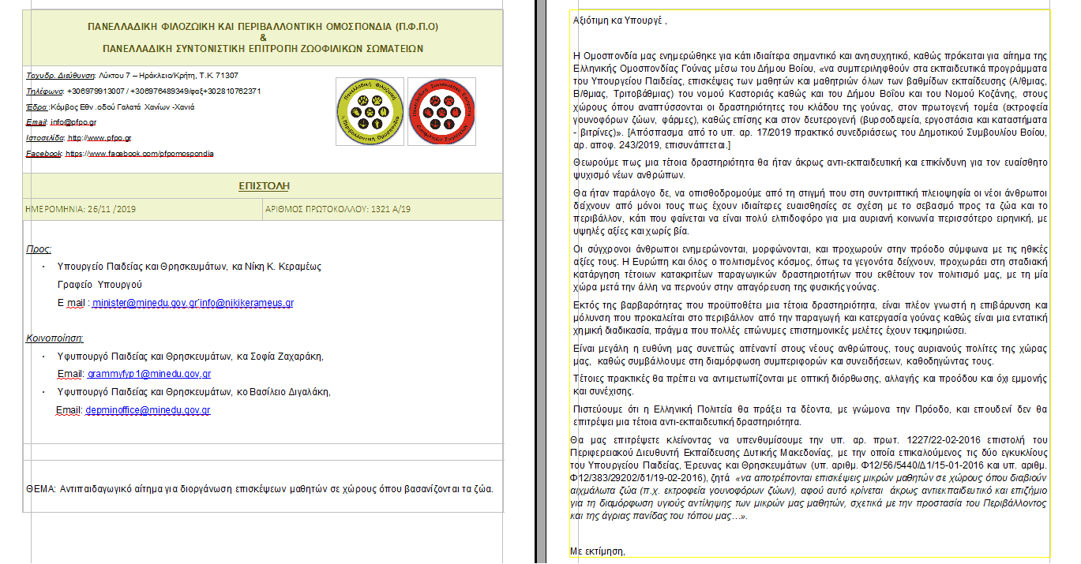This screenshot has height=564, width=1081.
Task: Click the ΘΕΜΑ subject line text
Action: pos(260,488)
